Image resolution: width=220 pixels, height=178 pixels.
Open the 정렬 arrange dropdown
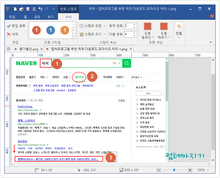(179, 37)
